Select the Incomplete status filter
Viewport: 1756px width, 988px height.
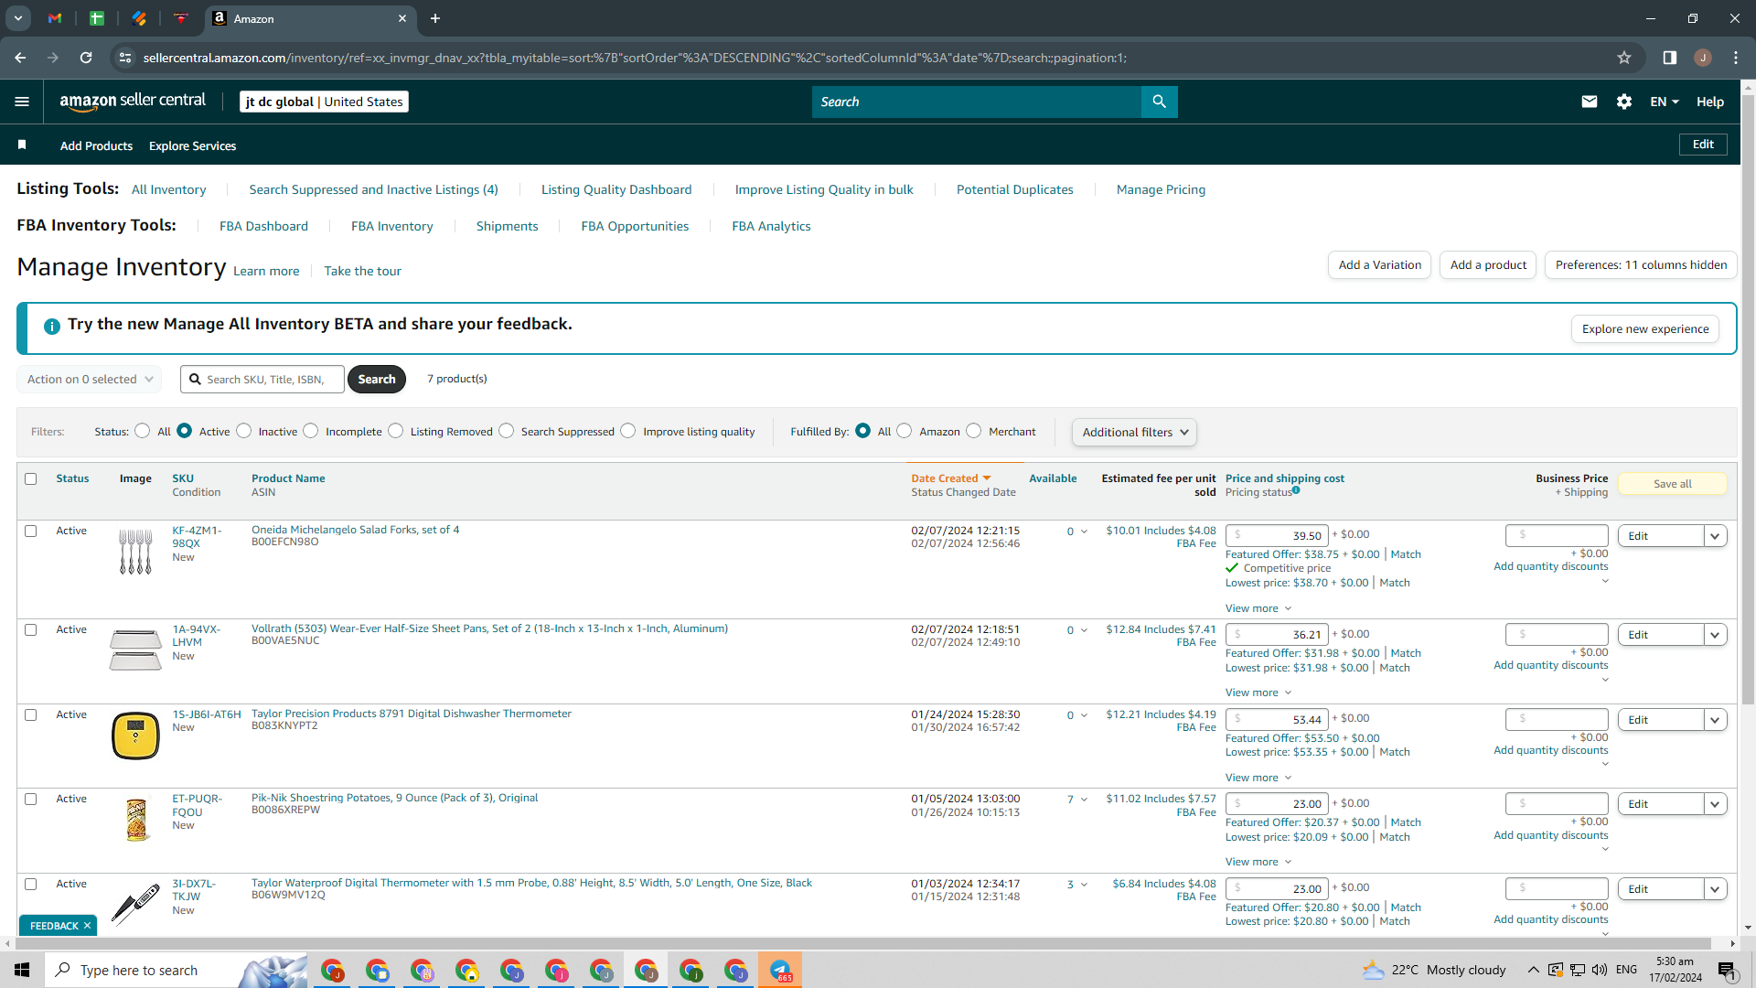coord(311,431)
